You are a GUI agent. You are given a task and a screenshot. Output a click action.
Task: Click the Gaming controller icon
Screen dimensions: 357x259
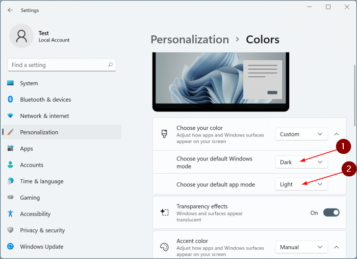coord(10,197)
